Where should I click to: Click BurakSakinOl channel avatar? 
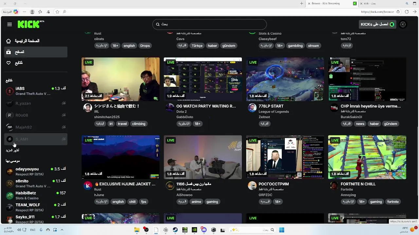(x=334, y=108)
